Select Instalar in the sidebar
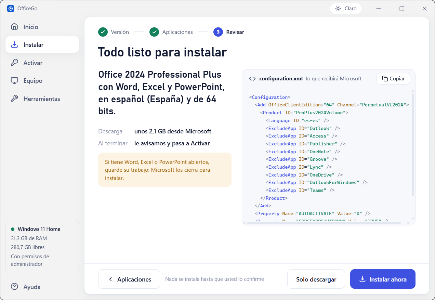435x300 pixels. point(42,44)
